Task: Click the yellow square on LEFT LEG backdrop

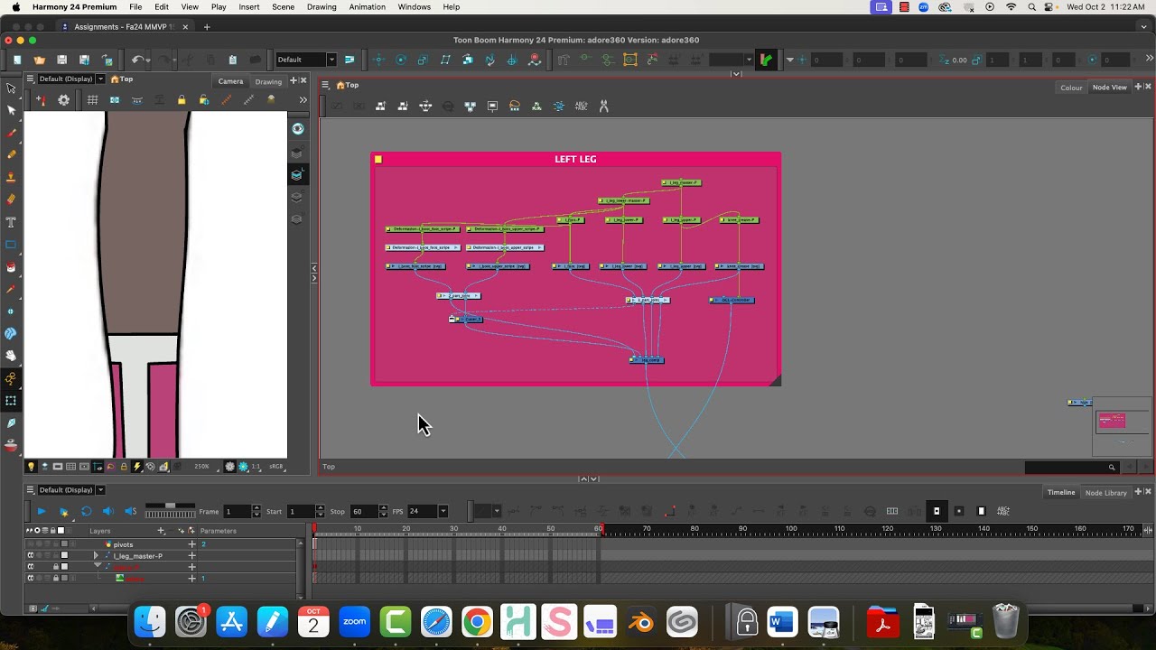Action: point(378,160)
